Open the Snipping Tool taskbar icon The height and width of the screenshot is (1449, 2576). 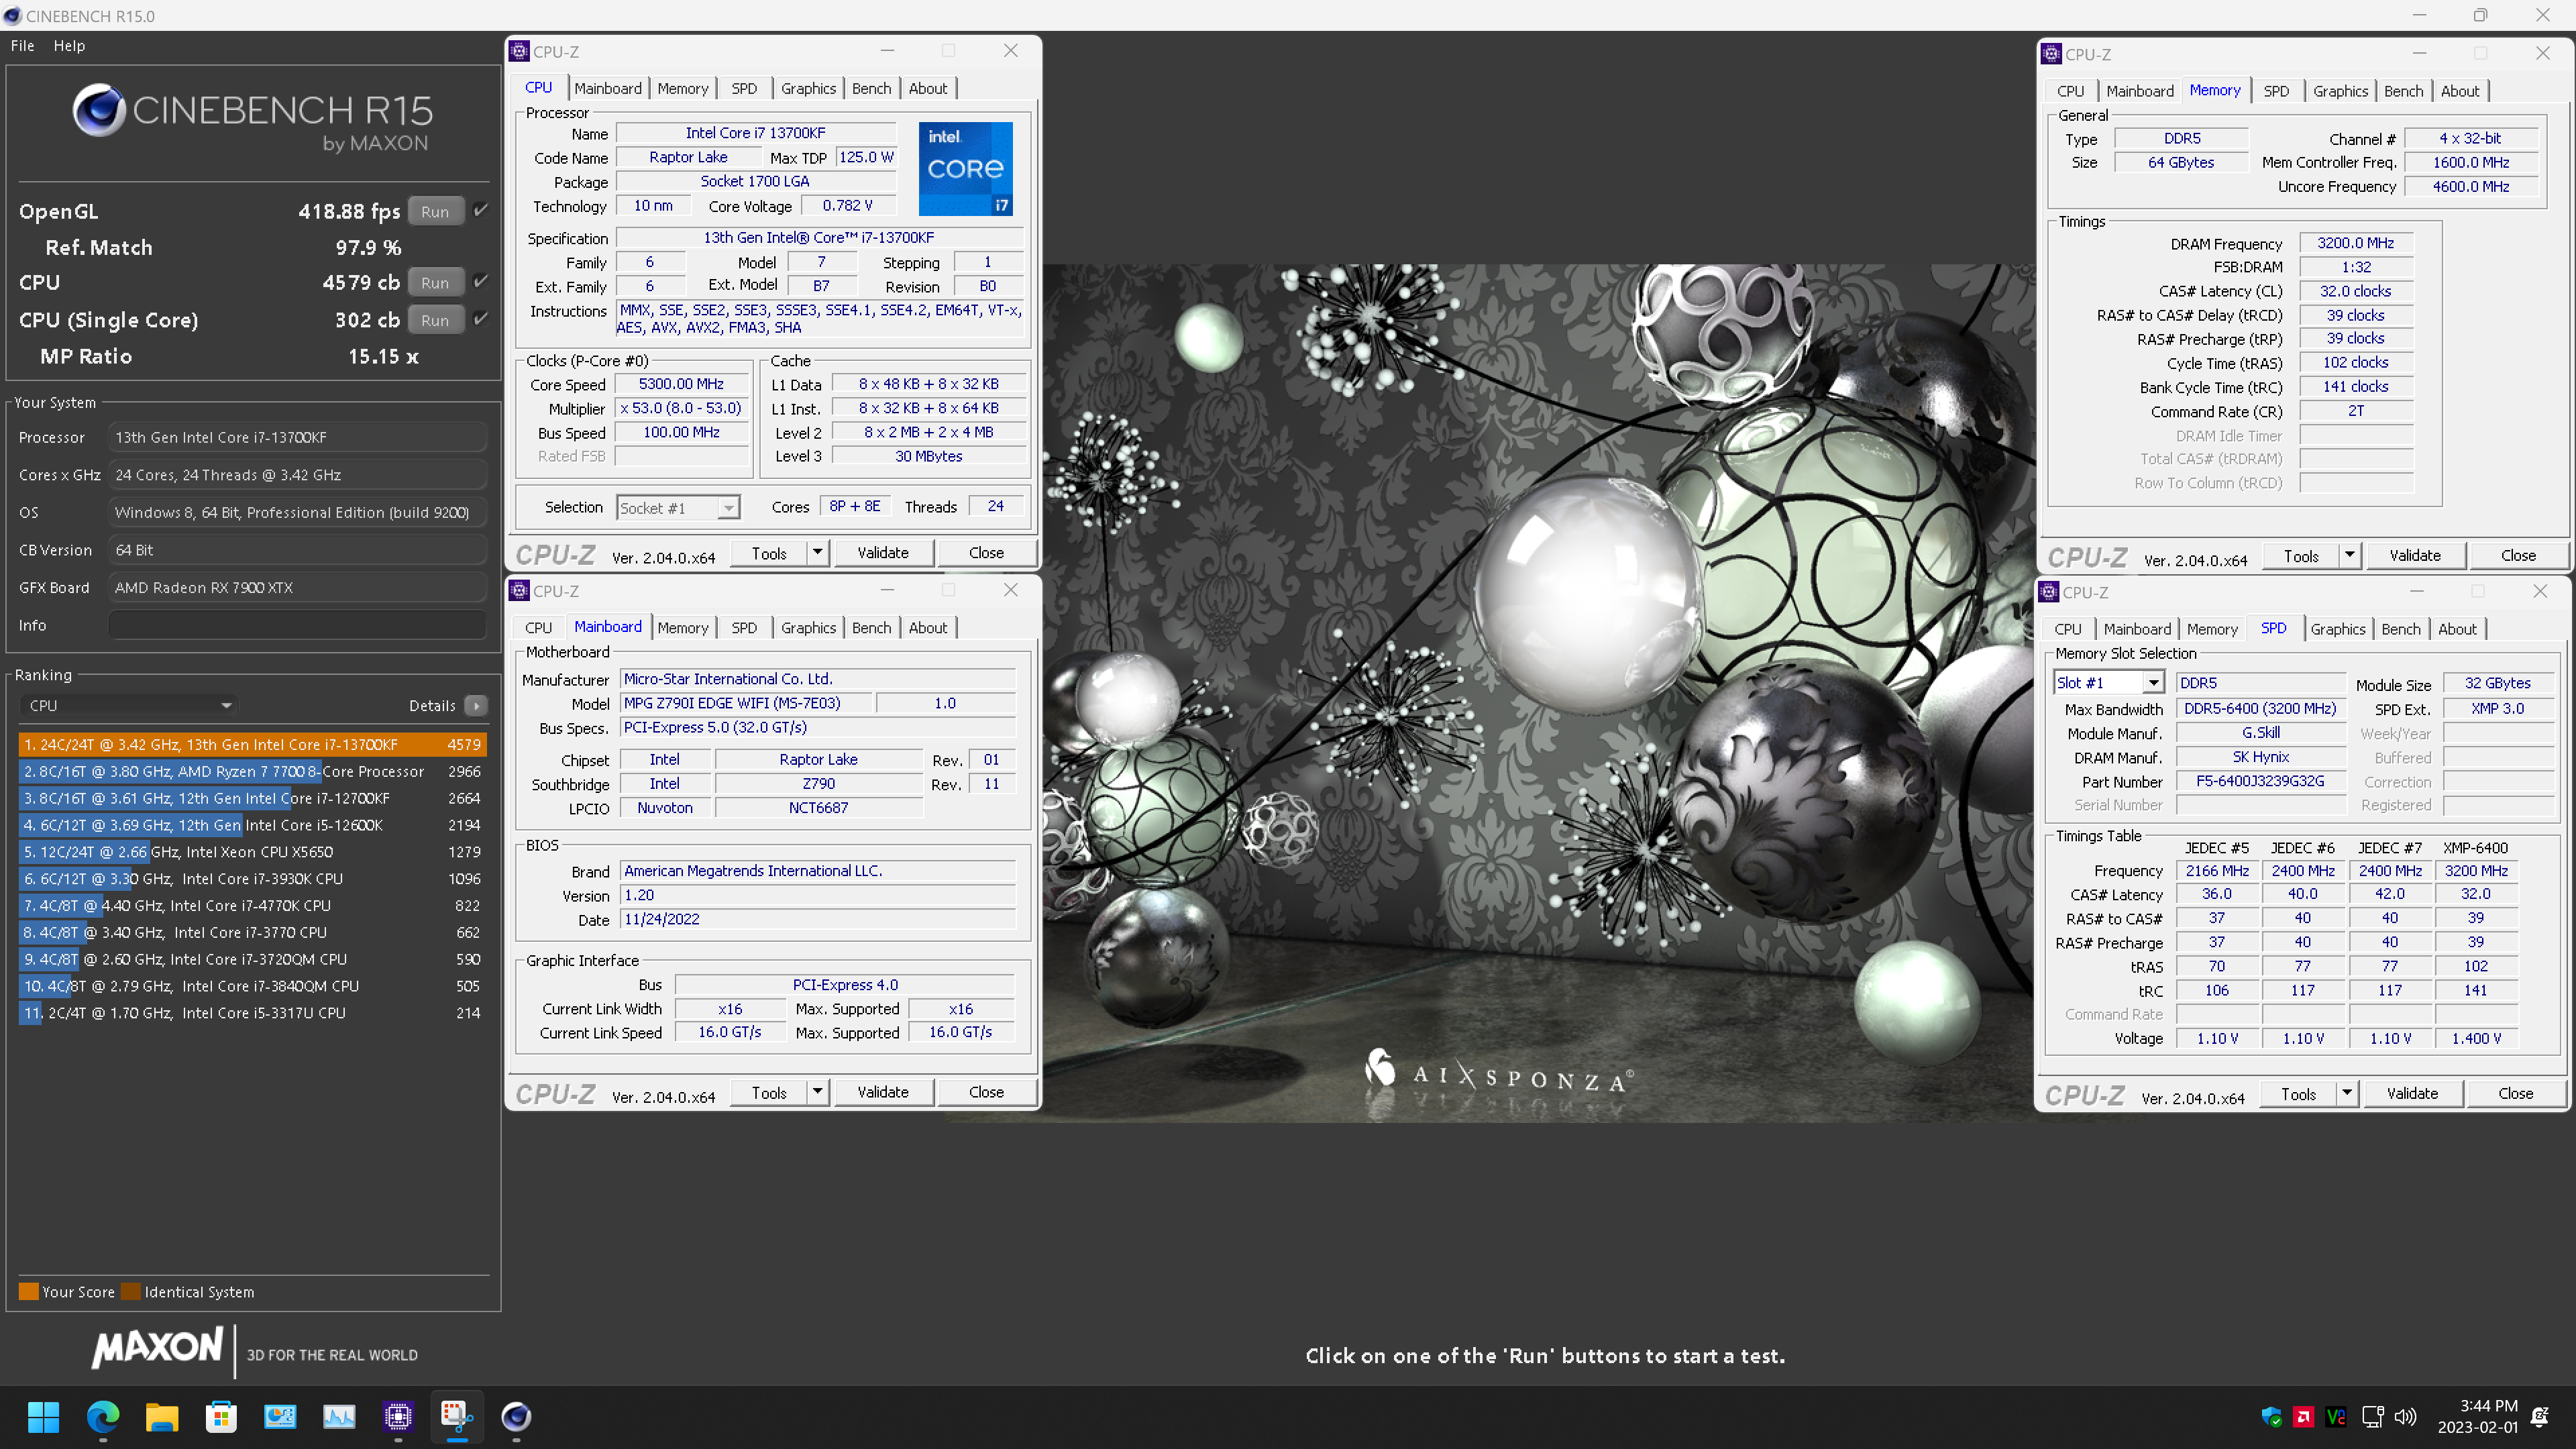pos(456,1416)
